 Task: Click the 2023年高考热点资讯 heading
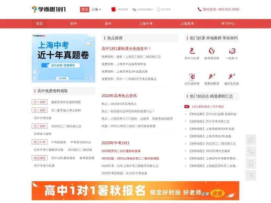(119, 96)
